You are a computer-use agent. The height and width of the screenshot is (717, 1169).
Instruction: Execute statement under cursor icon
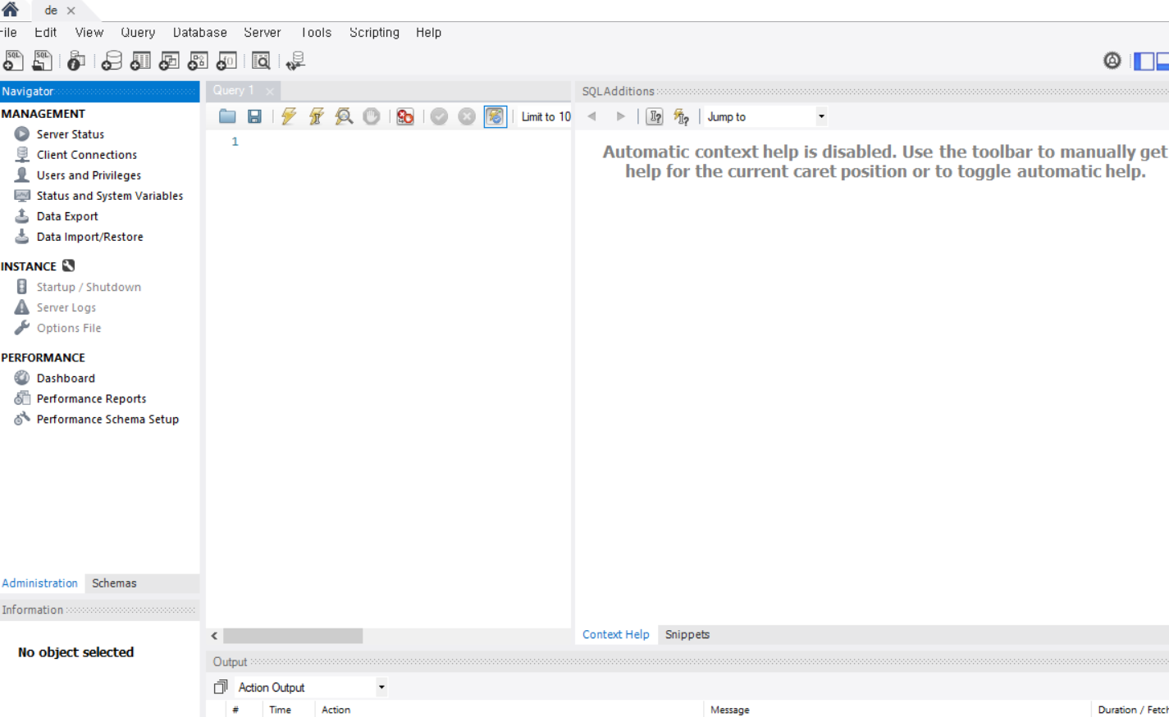pos(316,116)
